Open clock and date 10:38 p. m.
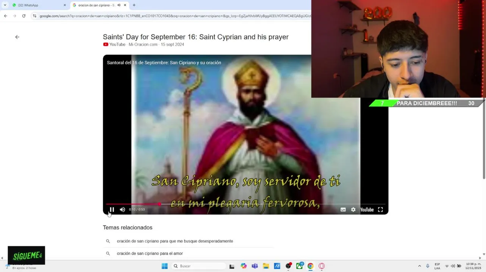The width and height of the screenshot is (486, 272). [x=473, y=266]
